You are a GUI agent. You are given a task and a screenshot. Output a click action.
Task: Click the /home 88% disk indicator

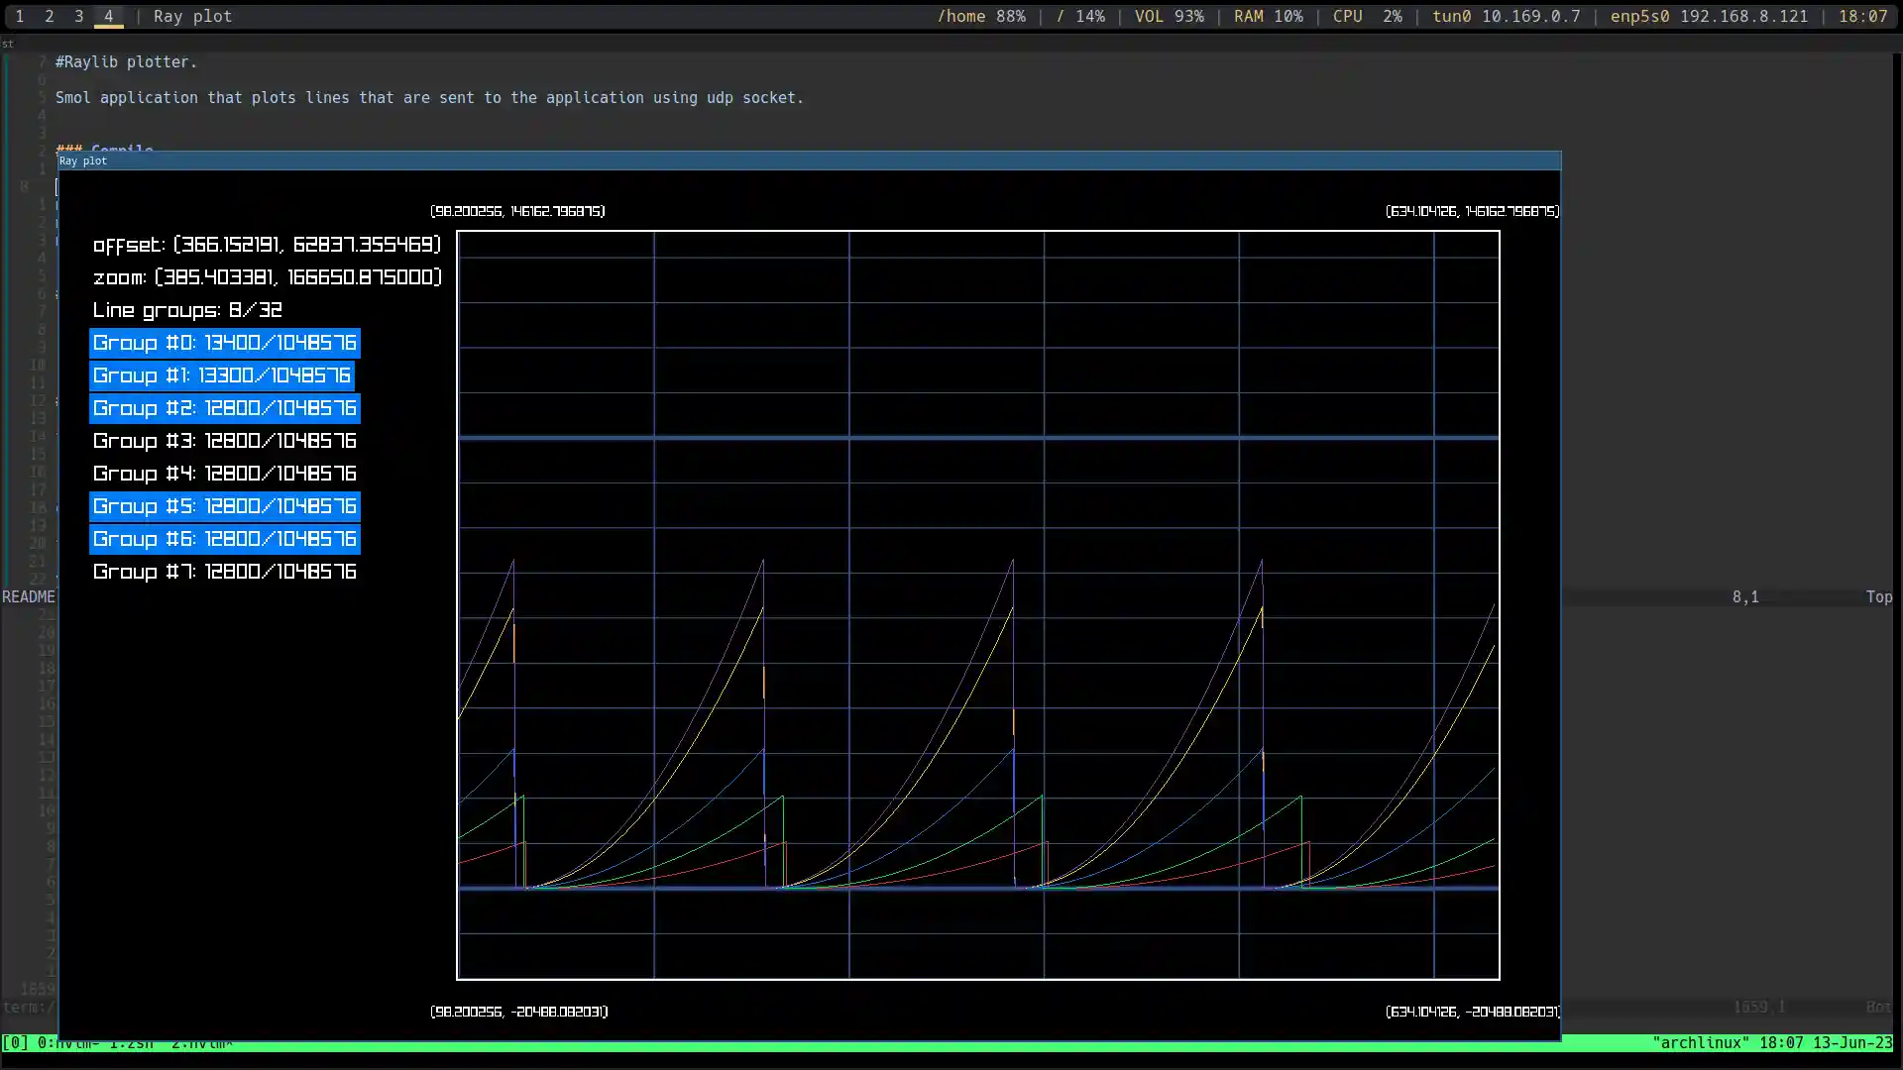point(980,16)
